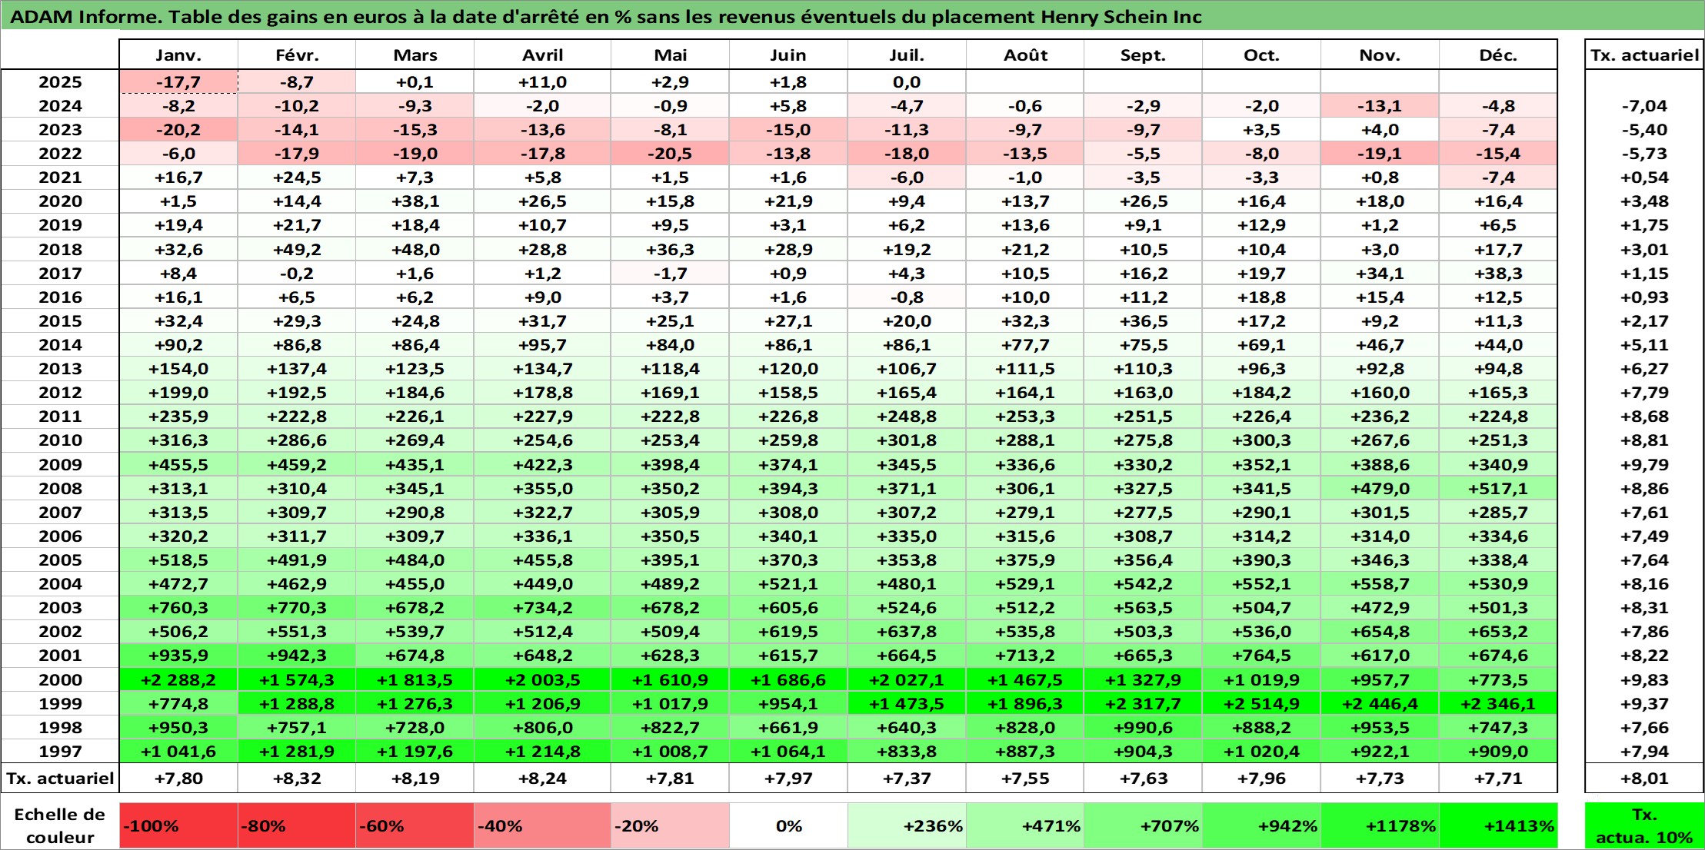Select the 'Avril' column header

click(542, 55)
